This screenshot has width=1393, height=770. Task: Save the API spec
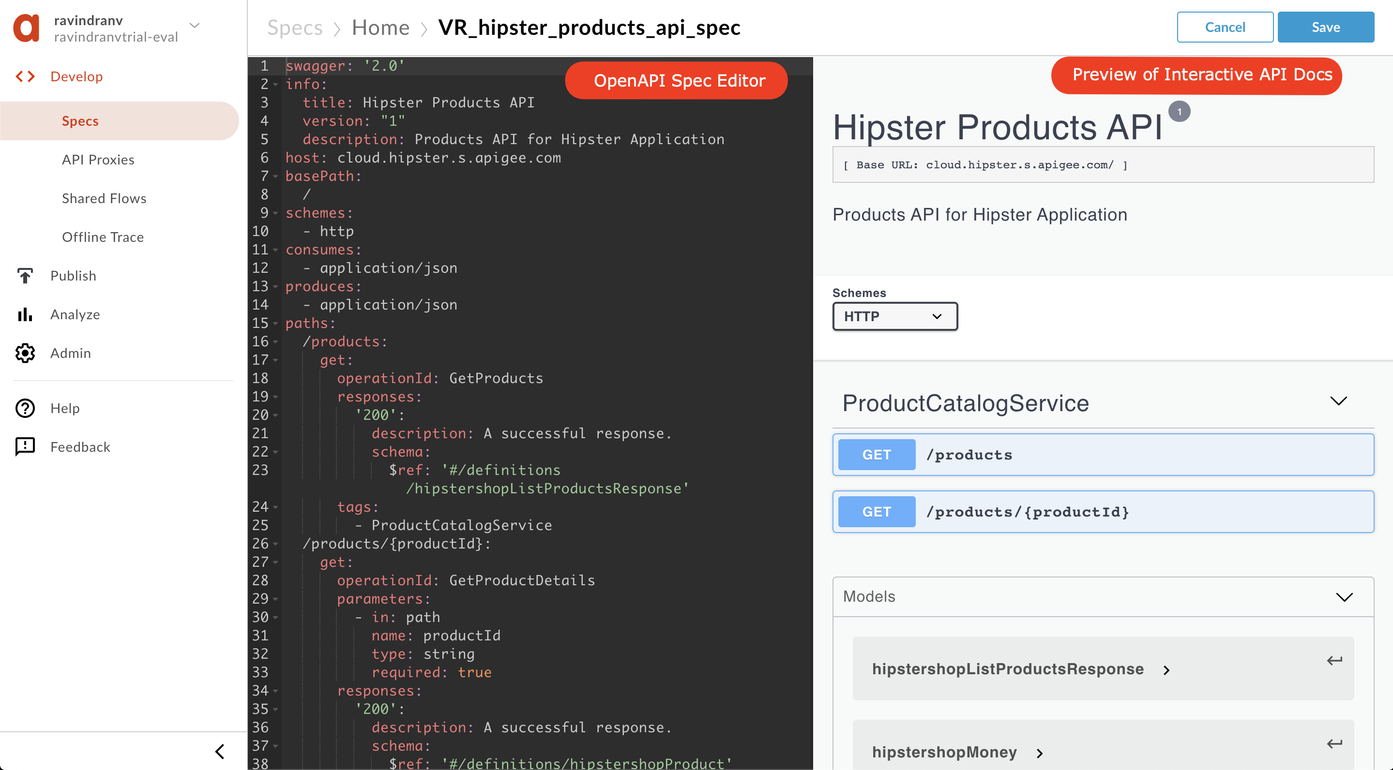click(x=1325, y=27)
